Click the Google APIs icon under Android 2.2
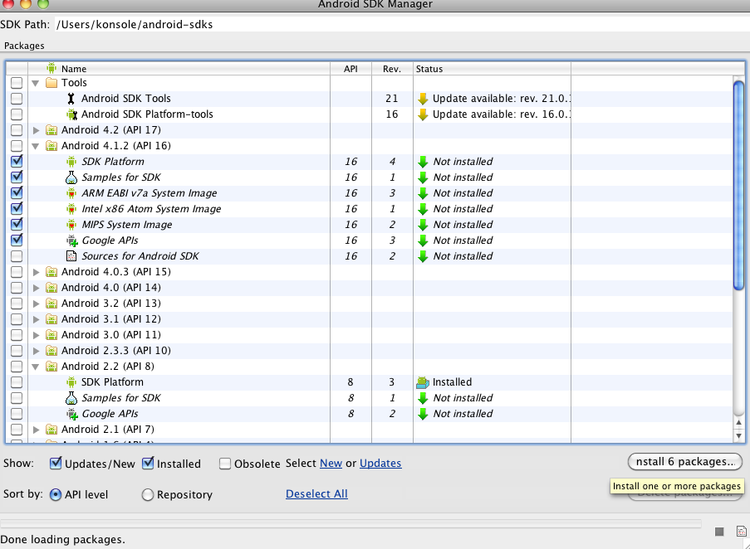This screenshot has height=549, width=750. click(71, 414)
